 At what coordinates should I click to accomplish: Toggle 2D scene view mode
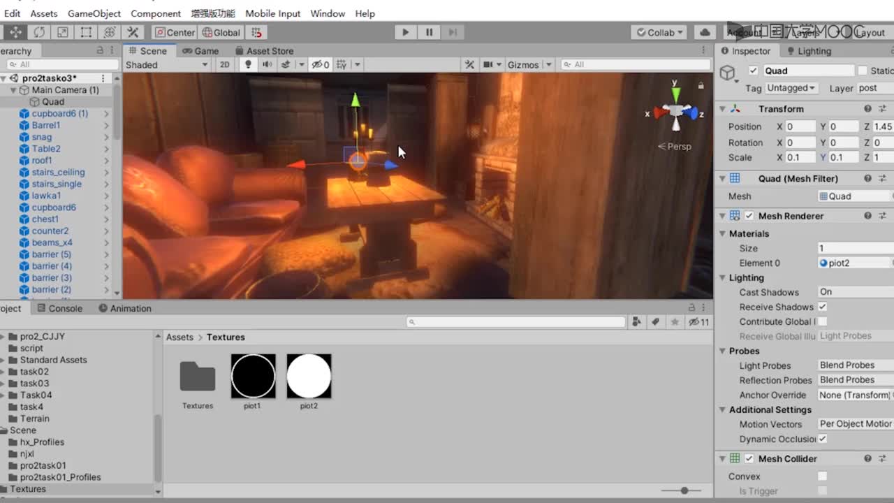(x=224, y=64)
